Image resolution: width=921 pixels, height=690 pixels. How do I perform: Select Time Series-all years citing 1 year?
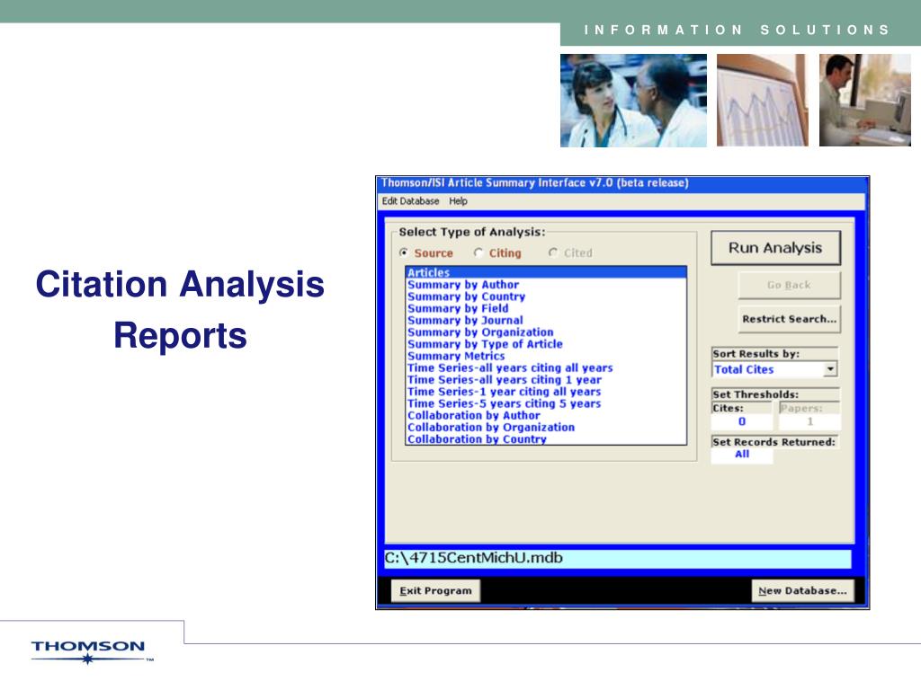pos(546,380)
